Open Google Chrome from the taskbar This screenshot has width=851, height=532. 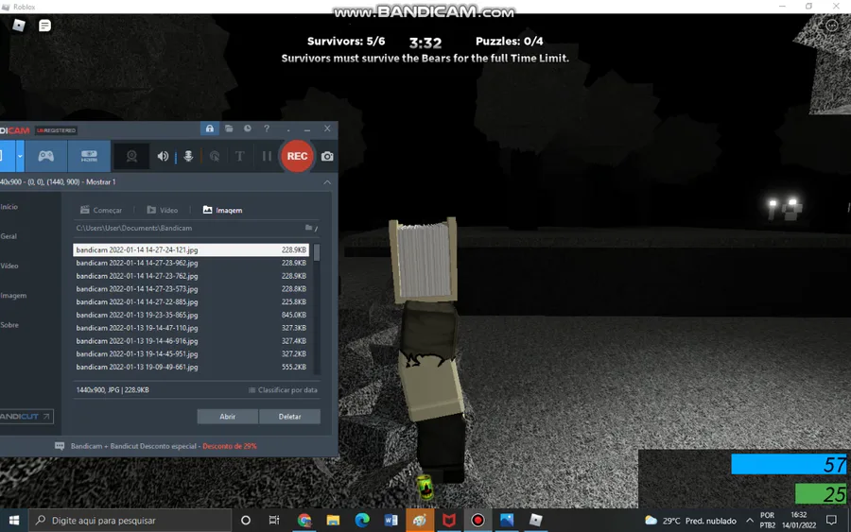point(304,521)
